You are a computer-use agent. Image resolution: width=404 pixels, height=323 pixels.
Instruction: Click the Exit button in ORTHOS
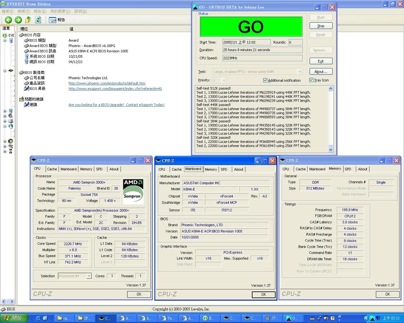coord(321,61)
